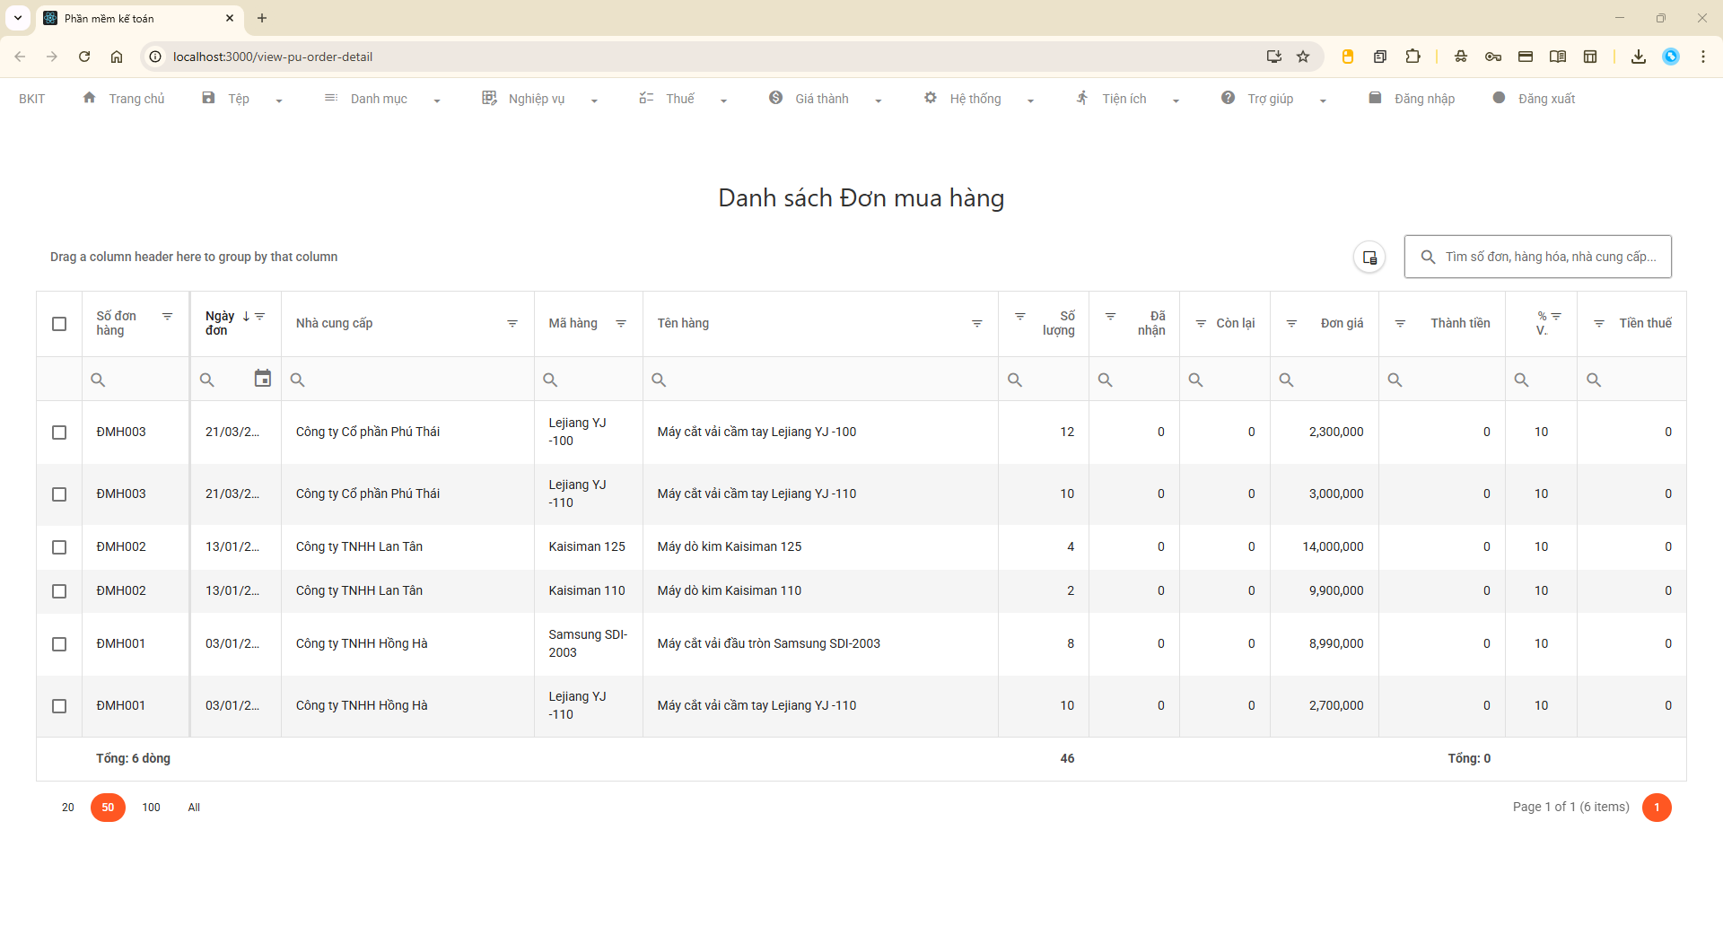Screen dimensions: 1723x926
Task: Open the column chooser icon button
Action: click(x=1369, y=258)
